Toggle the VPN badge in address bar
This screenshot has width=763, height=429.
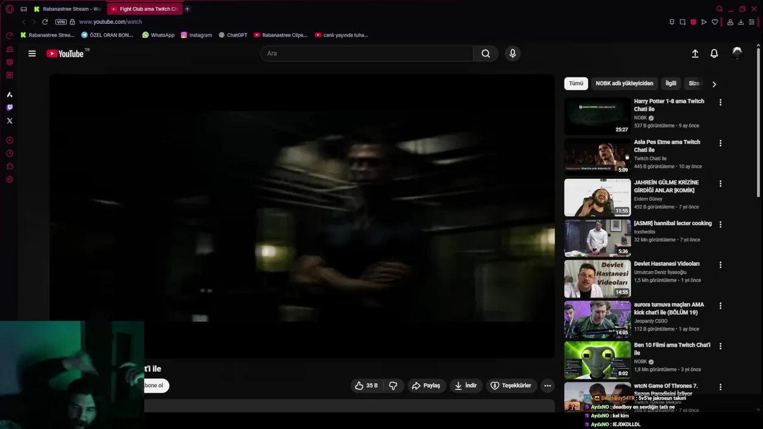[61, 22]
